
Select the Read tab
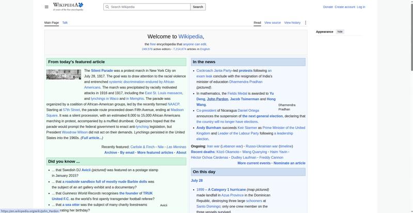tap(257, 23)
